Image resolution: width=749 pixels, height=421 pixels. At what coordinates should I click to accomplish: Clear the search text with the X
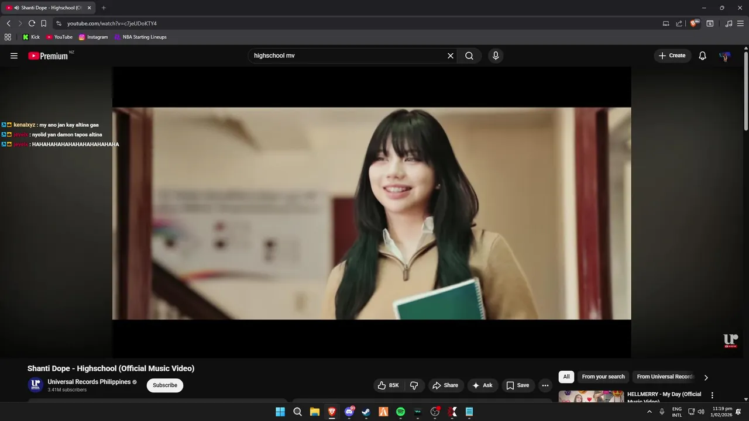(451, 56)
